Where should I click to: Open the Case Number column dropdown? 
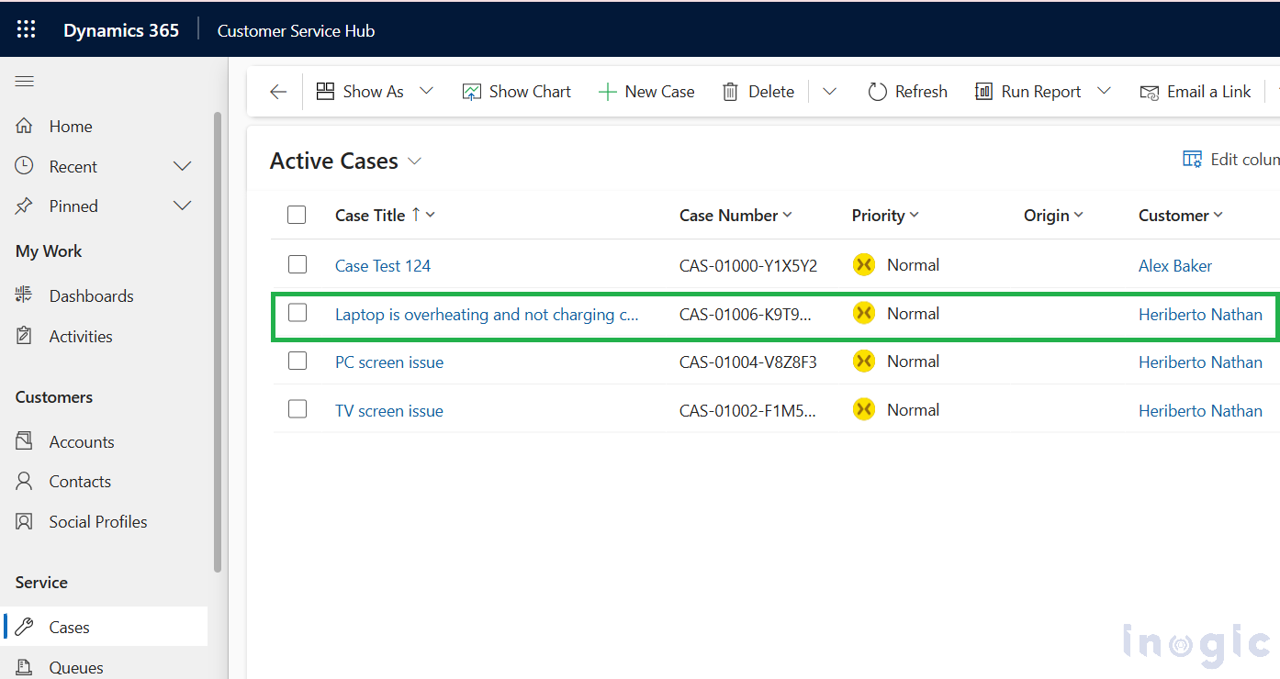tap(787, 215)
